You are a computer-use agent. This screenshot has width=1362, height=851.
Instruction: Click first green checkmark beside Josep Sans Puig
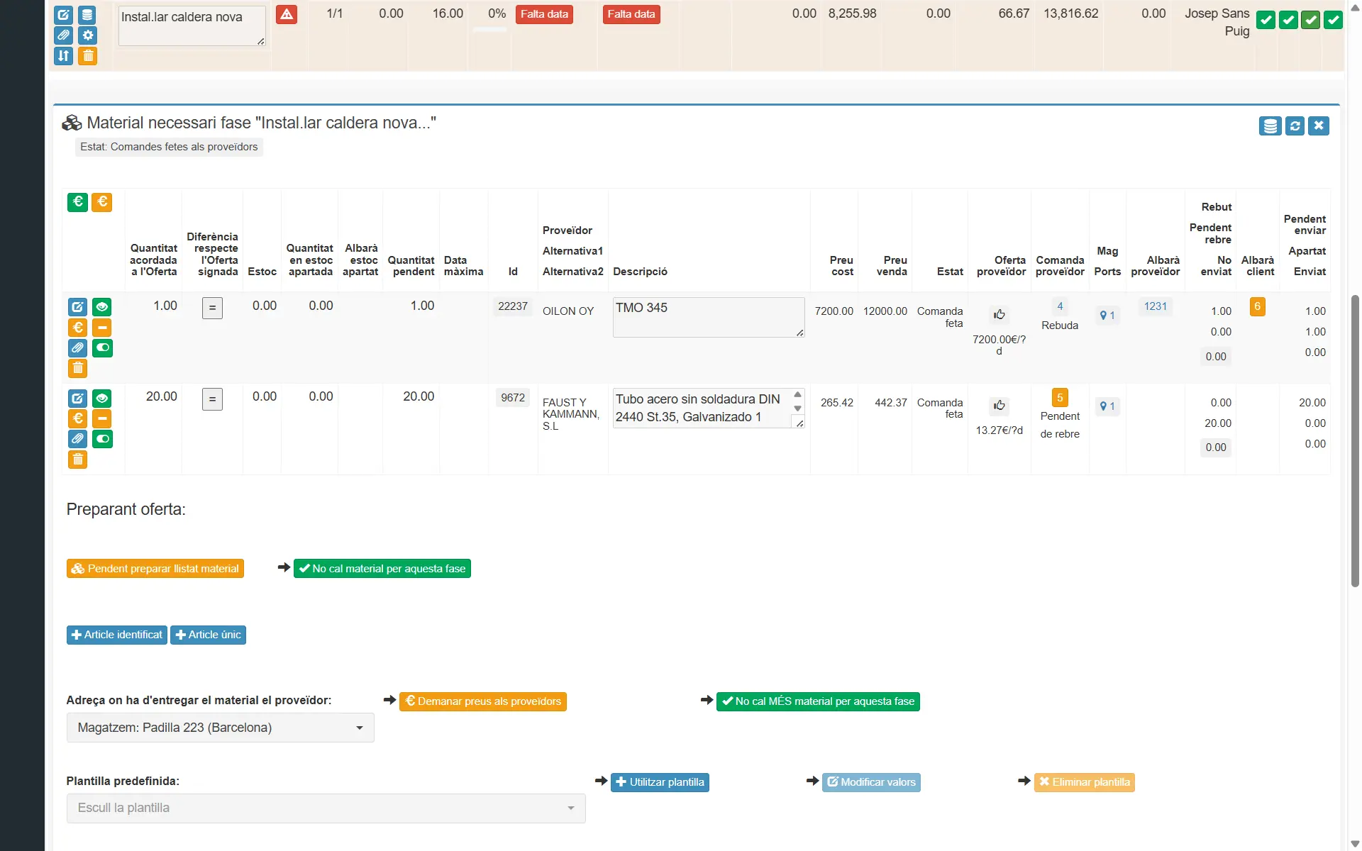[x=1266, y=21]
